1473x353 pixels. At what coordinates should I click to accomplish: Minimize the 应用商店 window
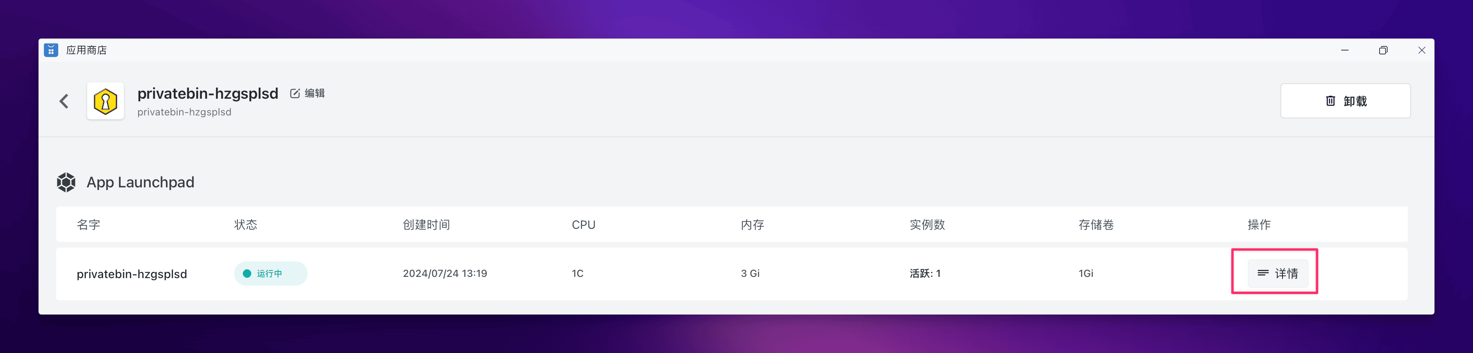[x=1345, y=50]
